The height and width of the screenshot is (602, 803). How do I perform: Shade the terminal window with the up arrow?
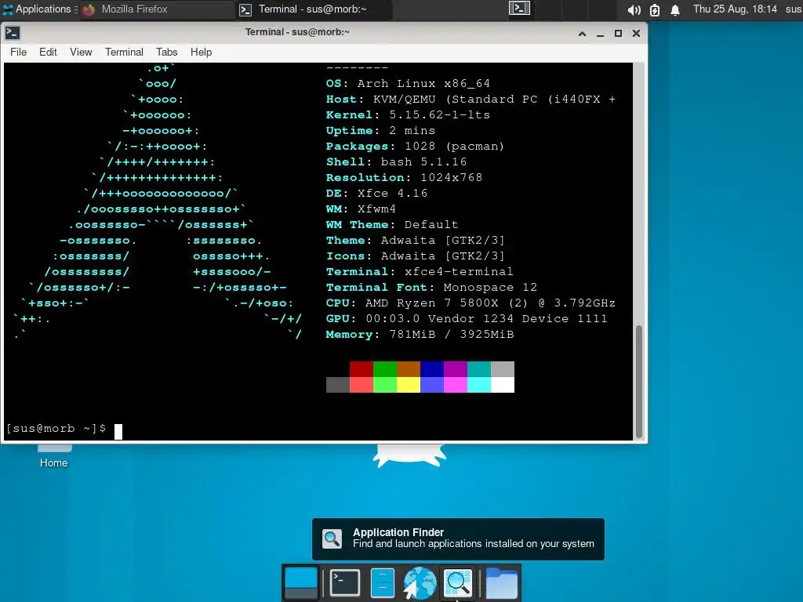[583, 34]
